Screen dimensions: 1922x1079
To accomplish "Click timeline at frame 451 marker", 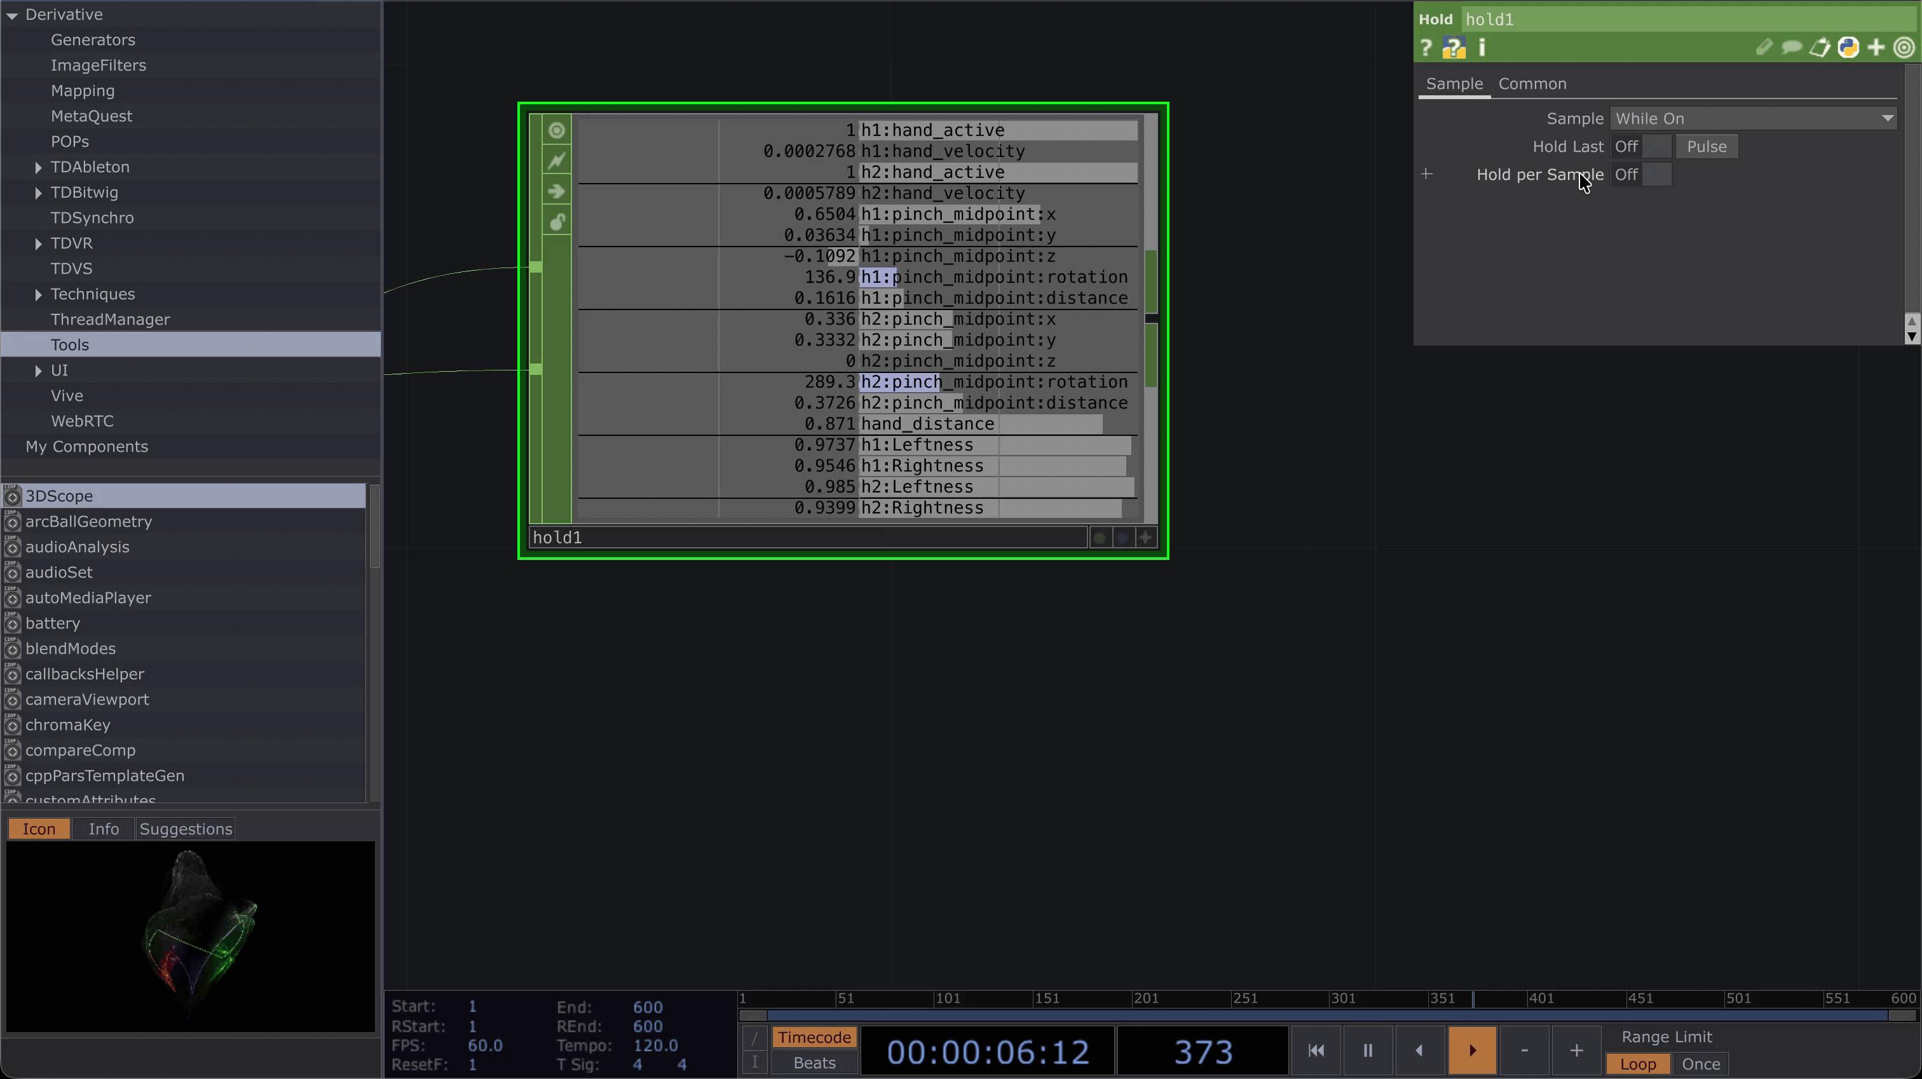I will pos(1628,998).
